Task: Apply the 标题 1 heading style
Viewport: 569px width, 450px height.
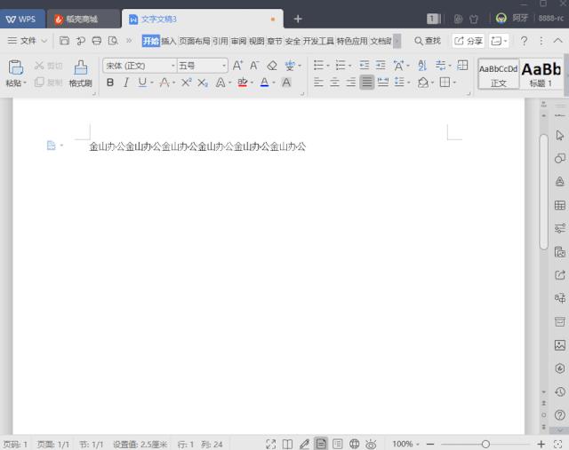Action: point(541,75)
